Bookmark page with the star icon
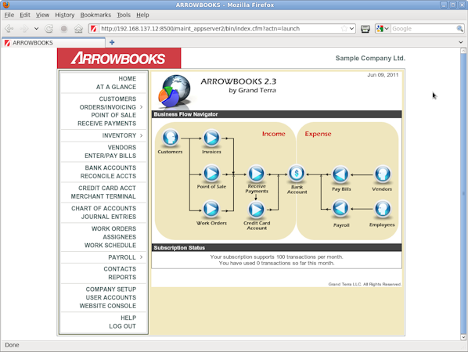The image size is (468, 352). pos(344,29)
